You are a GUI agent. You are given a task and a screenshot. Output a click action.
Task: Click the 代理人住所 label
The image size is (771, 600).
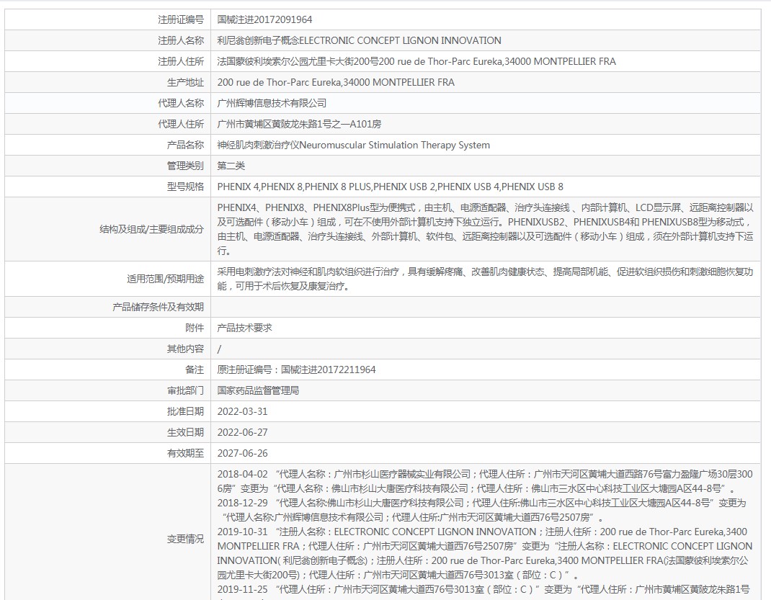tap(180, 124)
